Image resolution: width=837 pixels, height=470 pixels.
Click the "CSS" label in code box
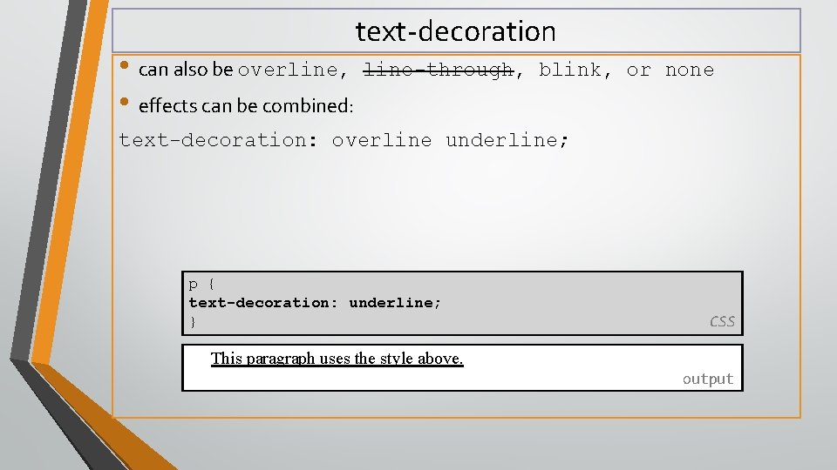pos(722,321)
